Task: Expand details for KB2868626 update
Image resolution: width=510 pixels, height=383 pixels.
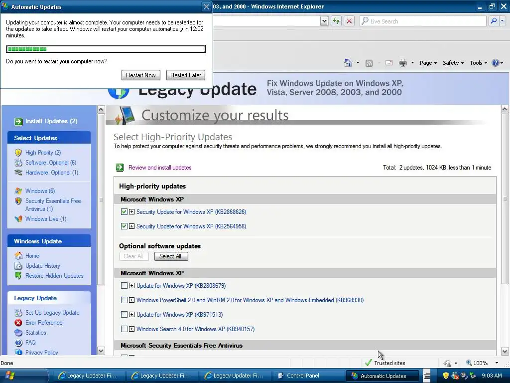Action: tap(131, 211)
